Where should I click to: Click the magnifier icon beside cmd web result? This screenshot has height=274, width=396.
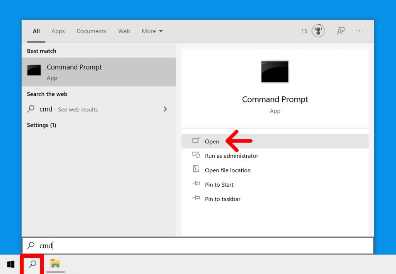click(31, 109)
